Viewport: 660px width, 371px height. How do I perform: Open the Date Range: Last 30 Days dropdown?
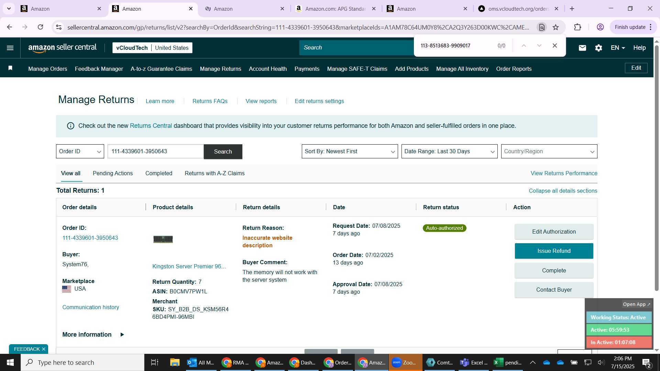pyautogui.click(x=449, y=151)
